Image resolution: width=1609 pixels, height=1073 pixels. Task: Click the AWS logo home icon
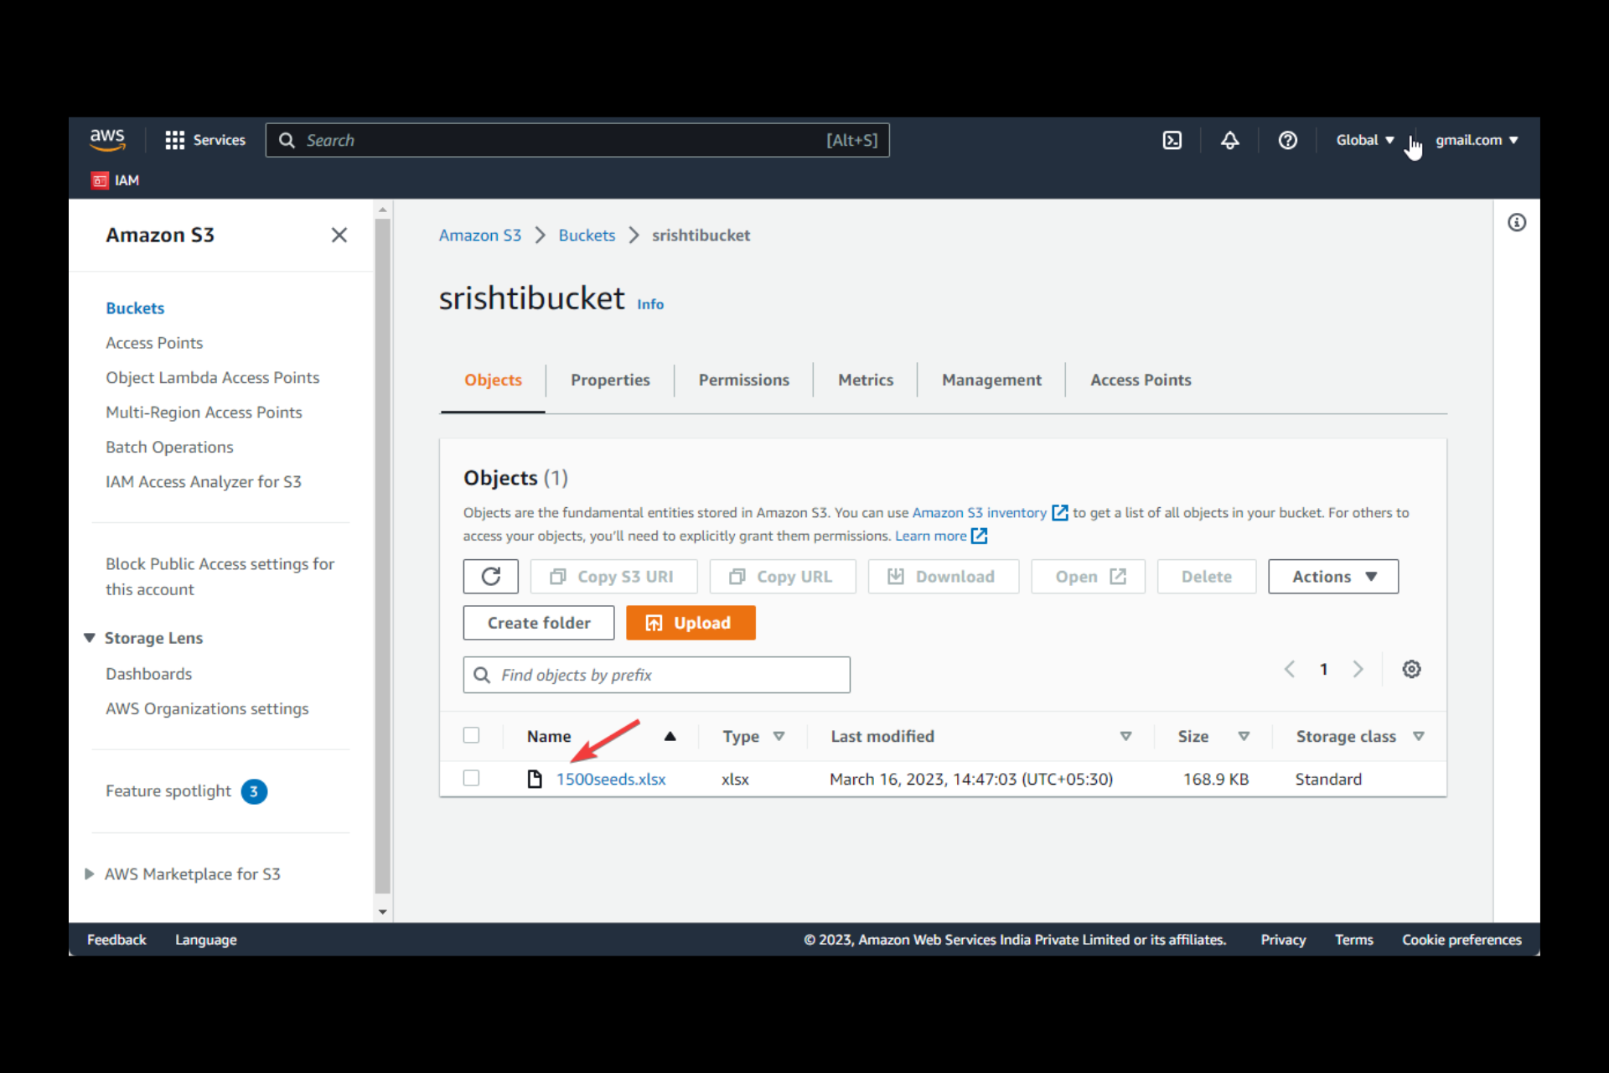107,140
